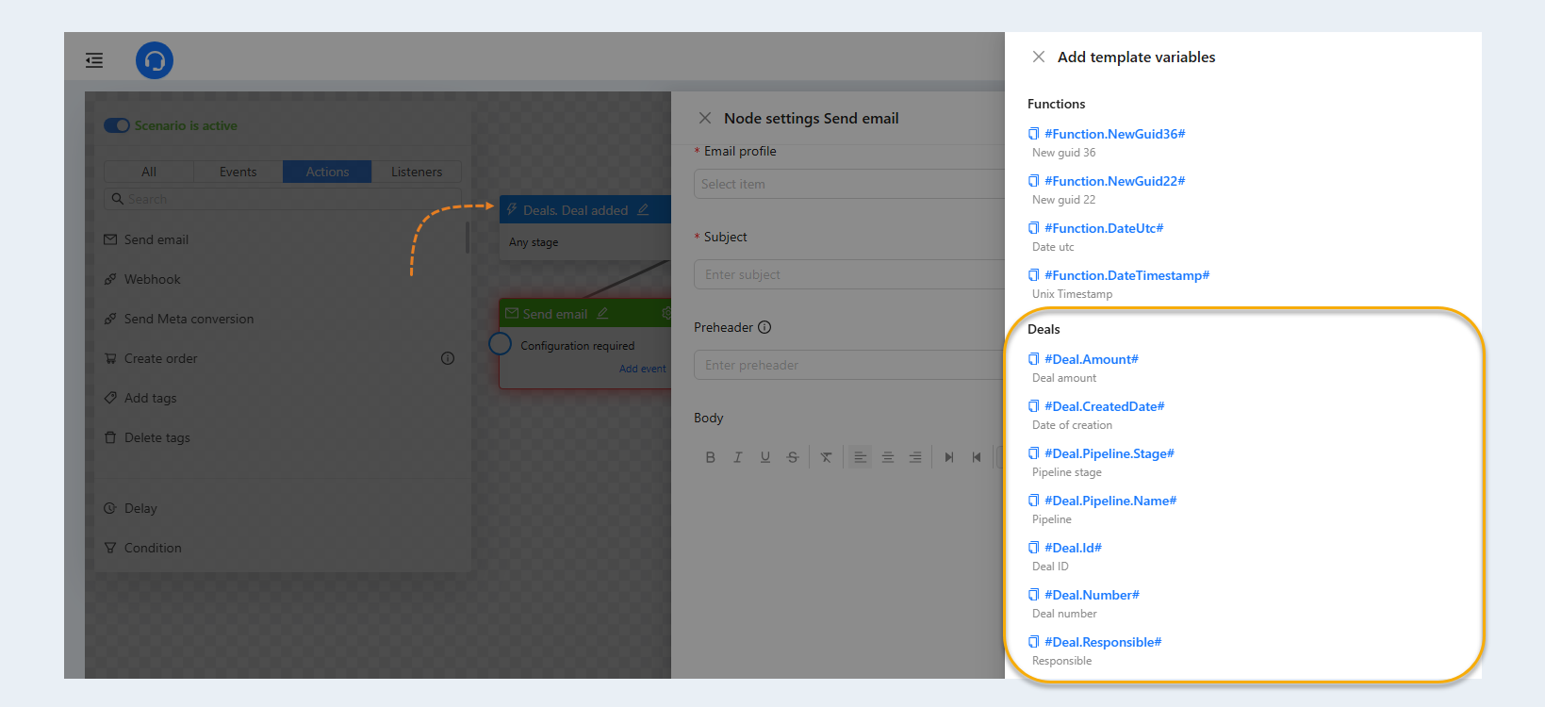Viewport: 1545px width, 707px height.
Task: Insert #Deal.Pipeline.Stage# variable
Action: click(x=1109, y=453)
